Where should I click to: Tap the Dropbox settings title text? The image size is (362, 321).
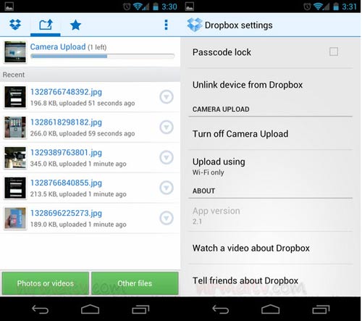point(239,25)
